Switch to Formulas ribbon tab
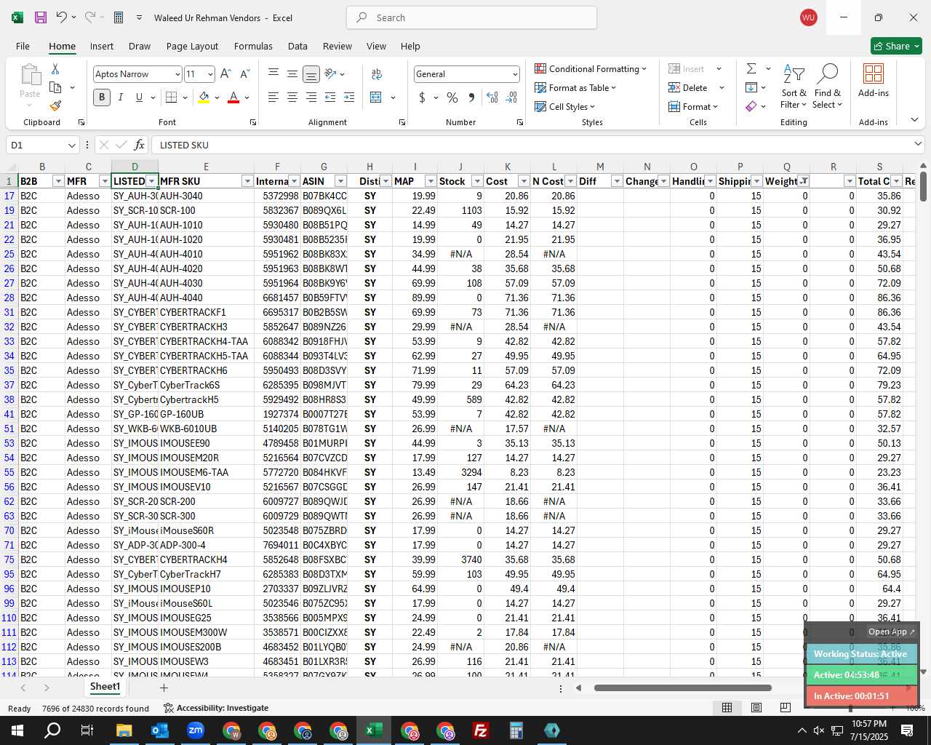931x745 pixels. pos(253,46)
